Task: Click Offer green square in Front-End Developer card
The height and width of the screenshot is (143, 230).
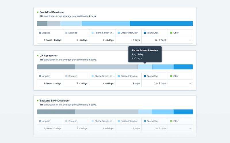Action: pos(171,33)
